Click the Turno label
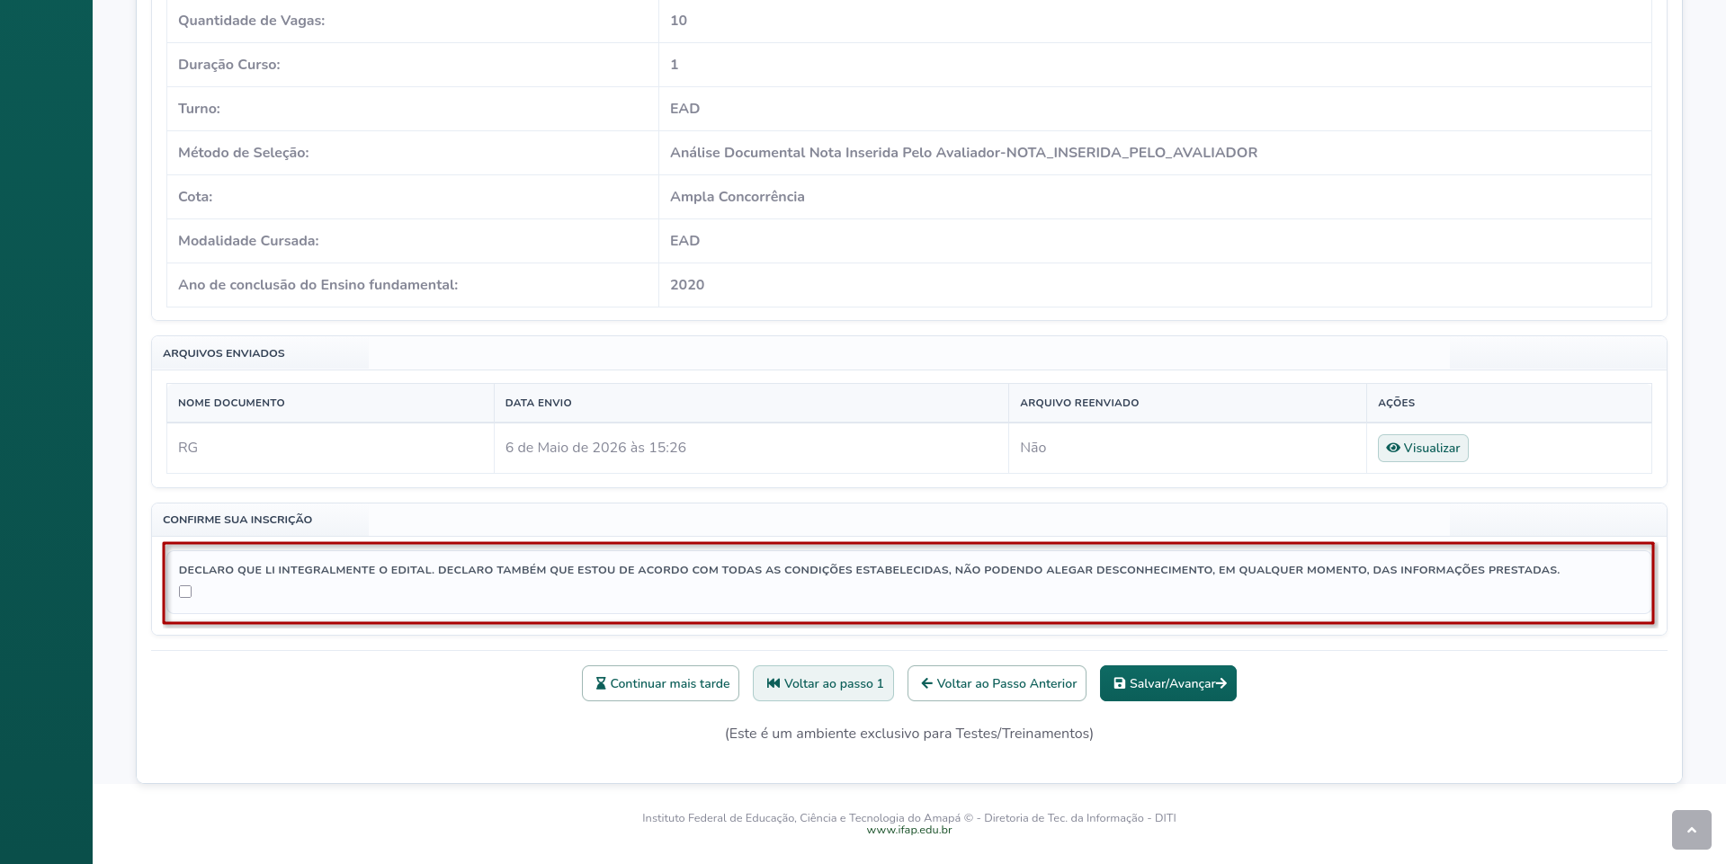The image size is (1726, 864). 199,109
